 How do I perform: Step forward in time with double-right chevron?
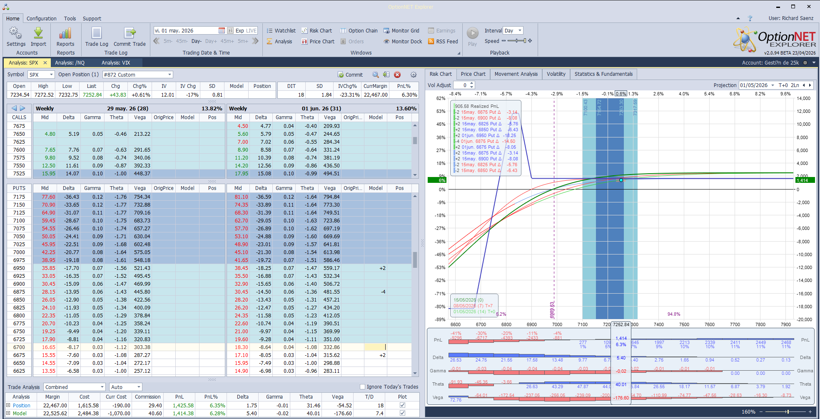[255, 41]
